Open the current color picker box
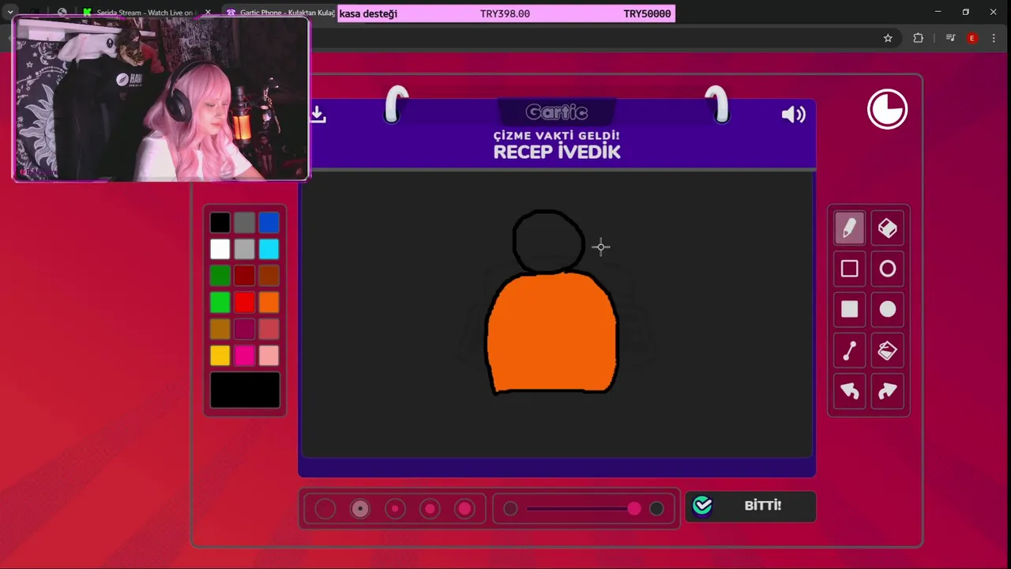 pos(245,390)
